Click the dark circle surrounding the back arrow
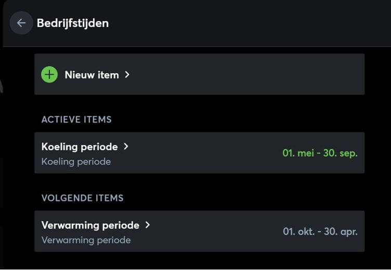The width and height of the screenshot is (391, 270). 14,18
